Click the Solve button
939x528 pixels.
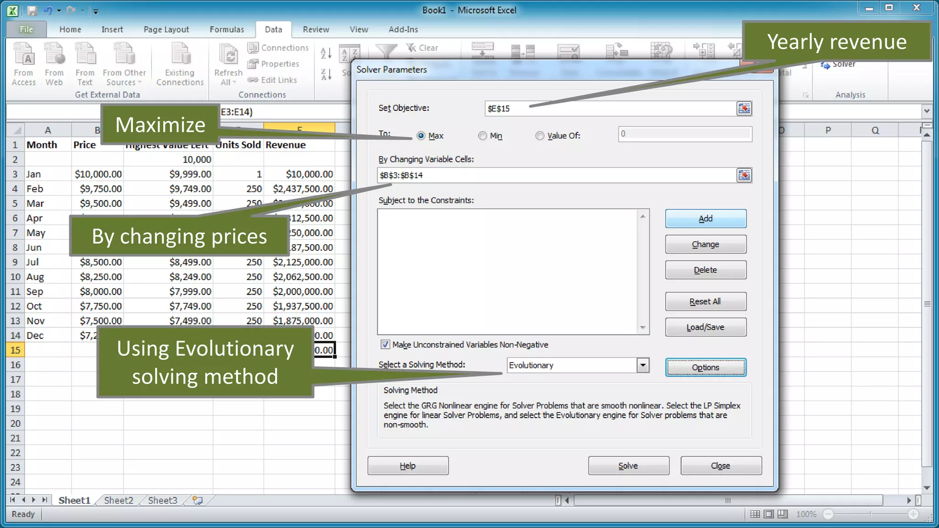click(x=629, y=466)
